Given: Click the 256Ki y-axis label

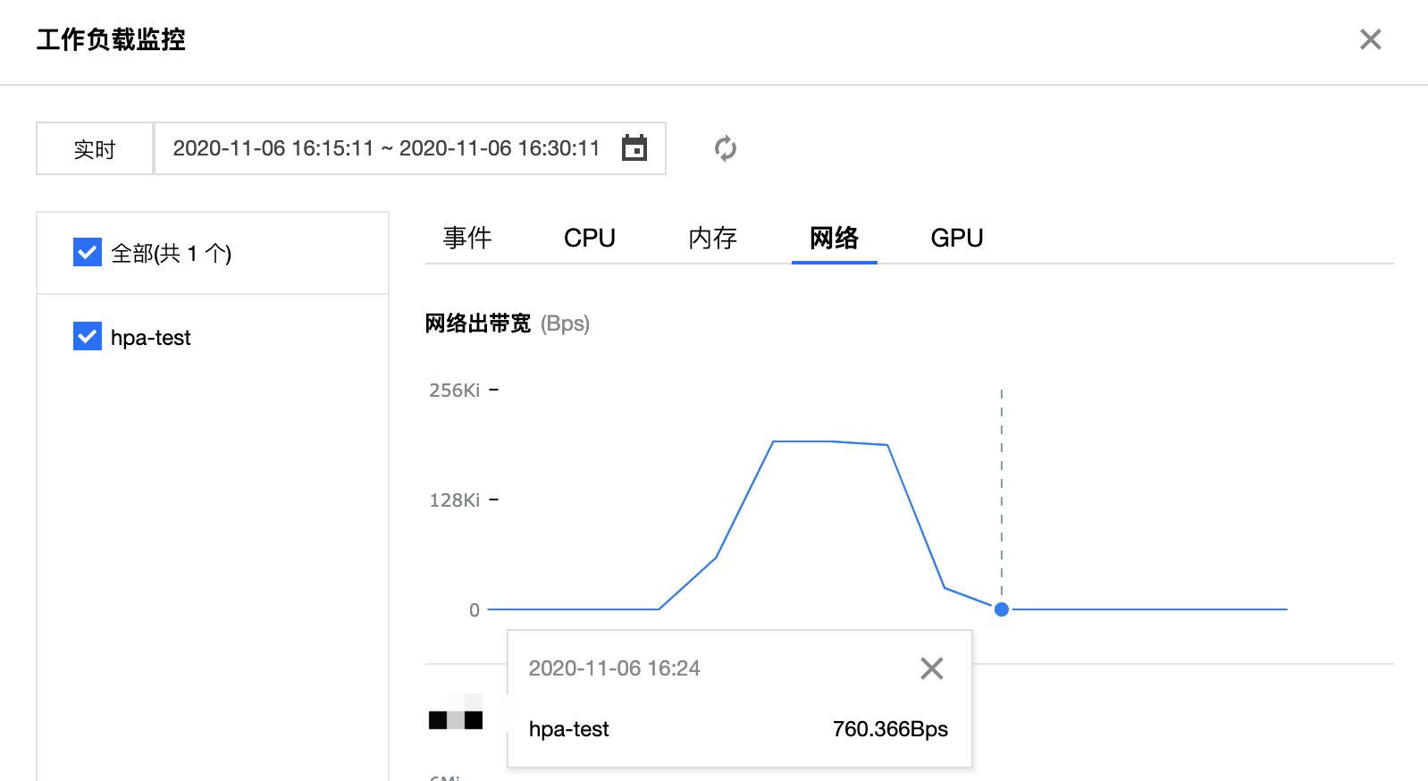Looking at the screenshot, I should 455,390.
